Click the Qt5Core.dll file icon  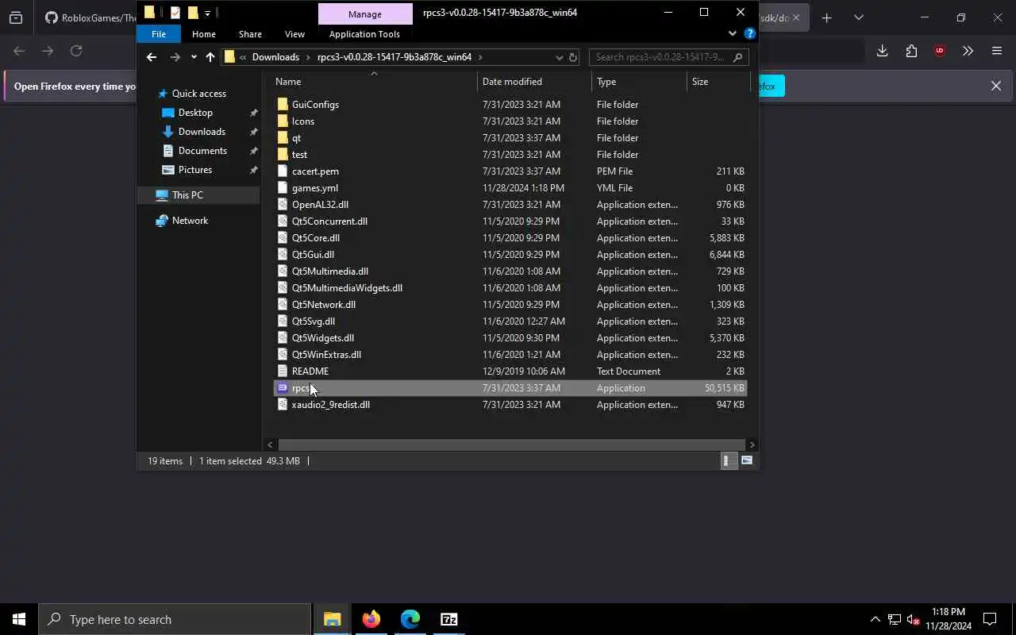[283, 238]
